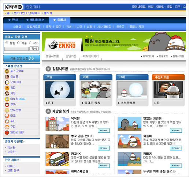Image resolution: width=189 pixels, height=177 pixels.
Task: Expand the E.T episode arrow
Action: [47, 103]
